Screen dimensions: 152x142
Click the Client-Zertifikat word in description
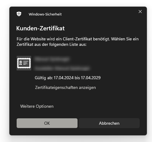tap(77, 39)
